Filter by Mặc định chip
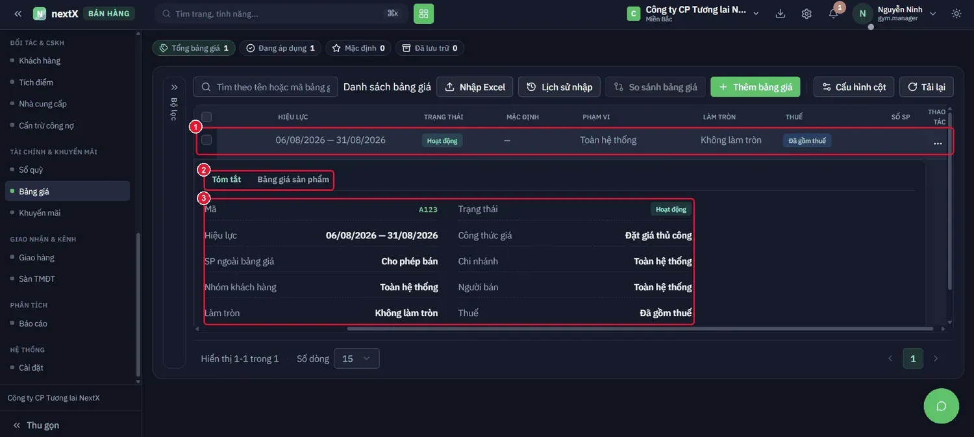Screen dimensions: 974x437 358,48
